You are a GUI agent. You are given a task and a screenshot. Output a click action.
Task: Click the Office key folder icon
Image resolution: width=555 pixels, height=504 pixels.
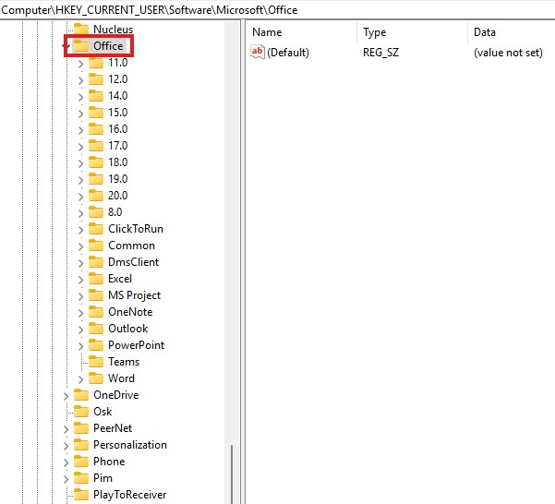(x=81, y=45)
